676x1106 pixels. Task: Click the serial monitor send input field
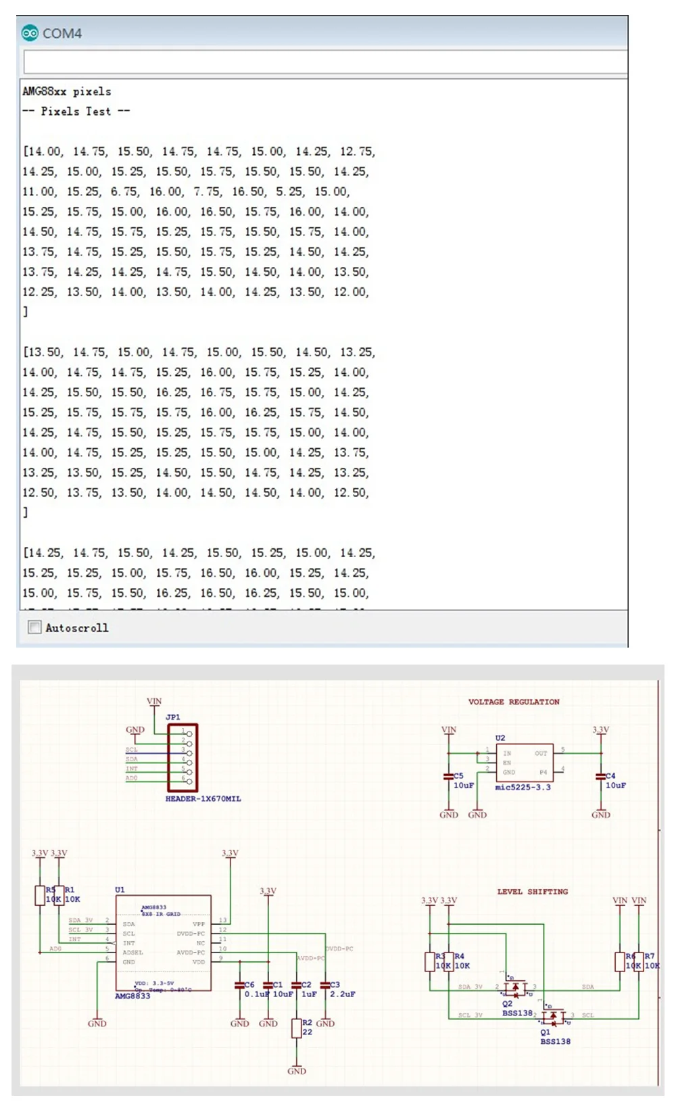pos(326,62)
